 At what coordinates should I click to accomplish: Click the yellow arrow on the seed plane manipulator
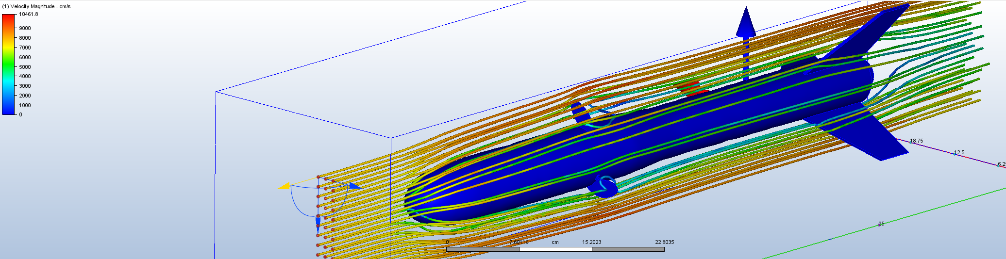(285, 186)
